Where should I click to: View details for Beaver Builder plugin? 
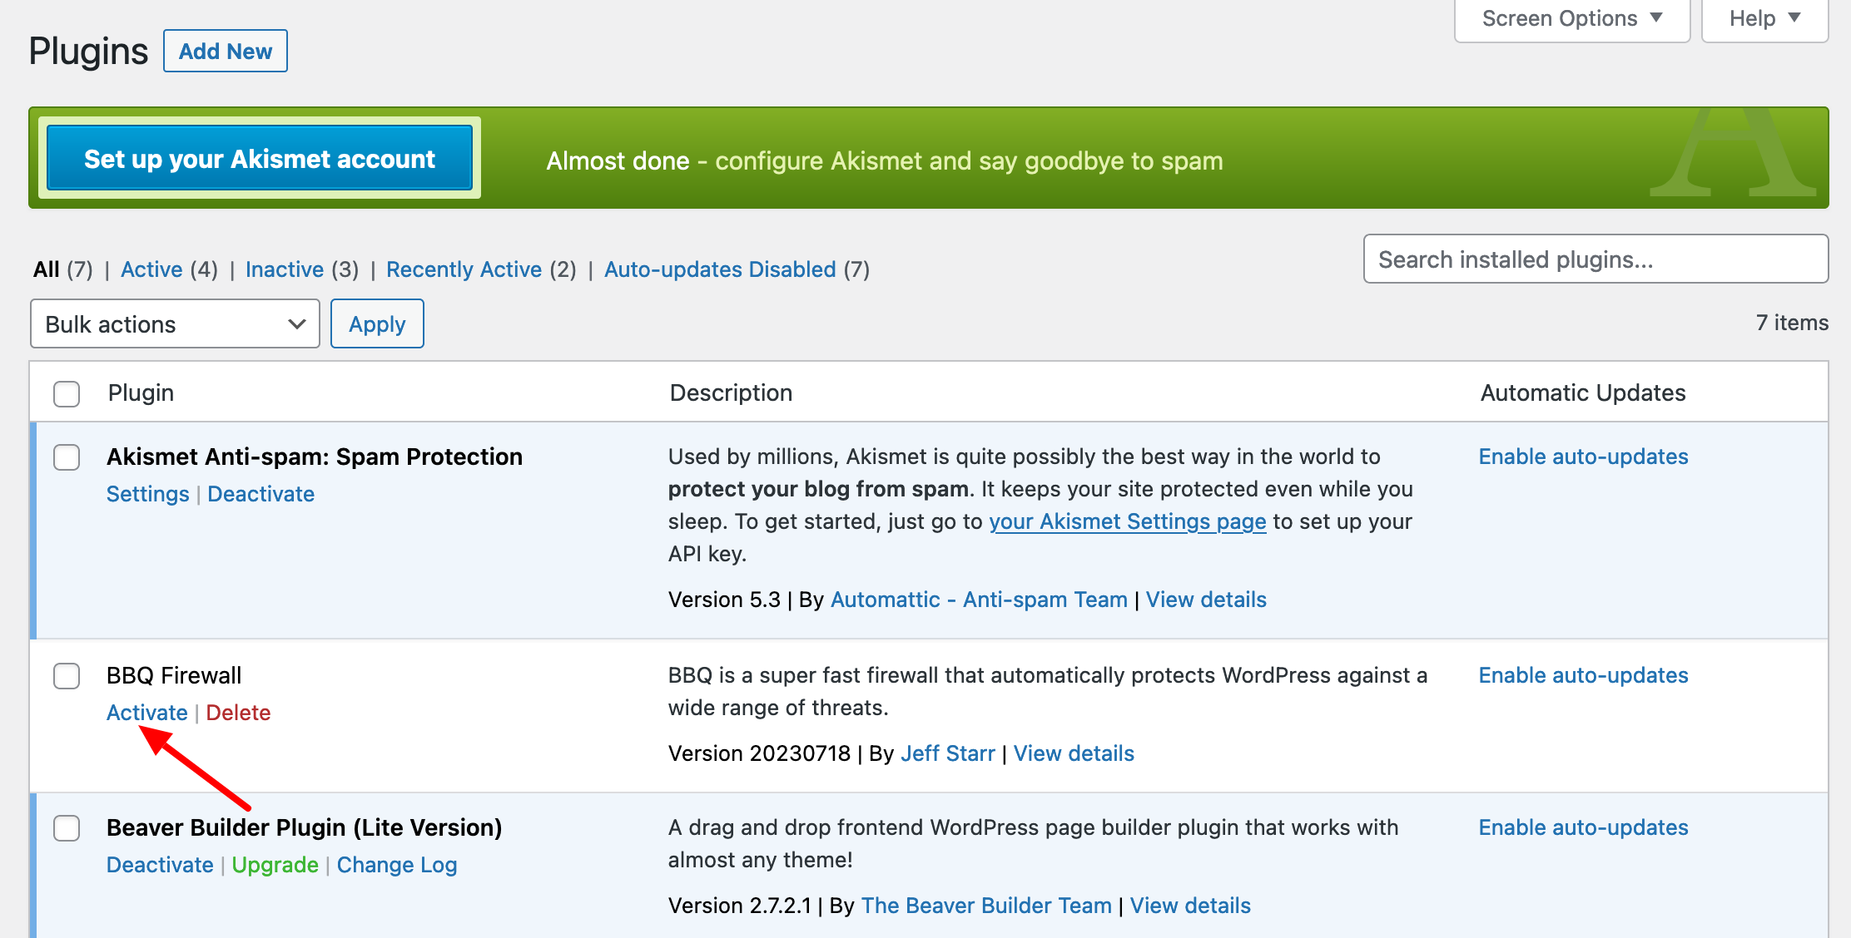[x=1190, y=906]
